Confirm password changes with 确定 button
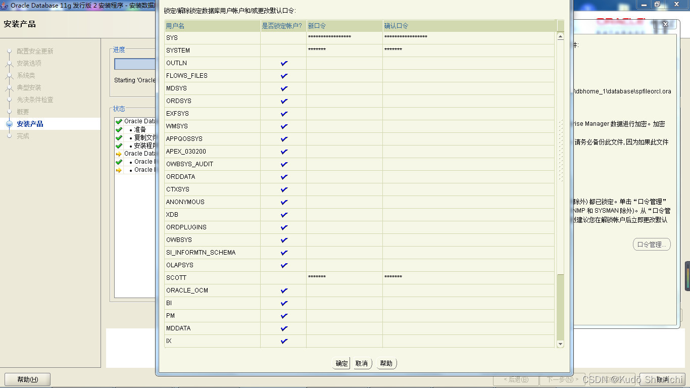The height and width of the screenshot is (388, 690). click(341, 363)
